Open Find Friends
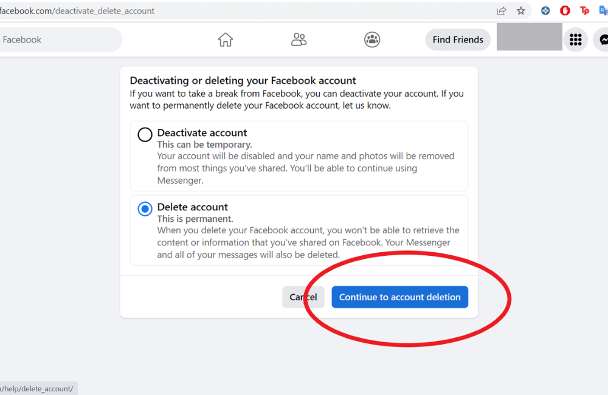Image resolution: width=608 pixels, height=395 pixels. (458, 39)
